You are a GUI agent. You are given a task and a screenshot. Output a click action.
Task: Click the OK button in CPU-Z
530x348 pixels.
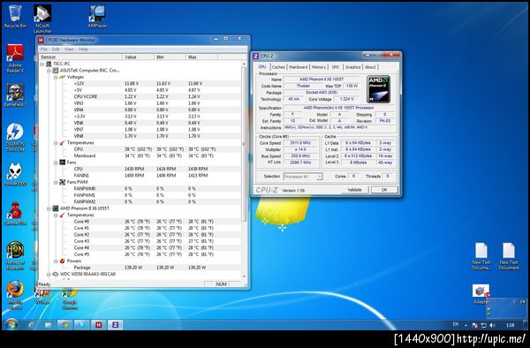coord(384,190)
